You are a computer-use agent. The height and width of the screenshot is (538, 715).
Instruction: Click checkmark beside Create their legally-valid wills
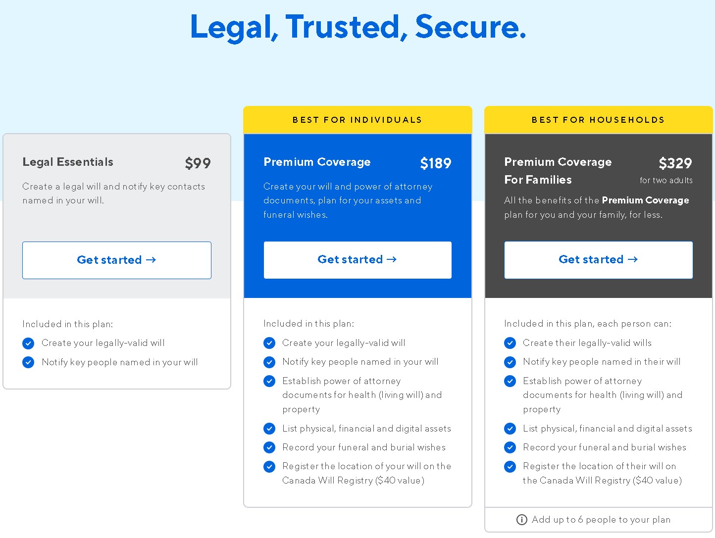click(510, 343)
